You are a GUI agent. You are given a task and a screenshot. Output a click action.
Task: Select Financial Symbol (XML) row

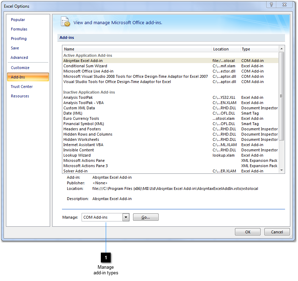[x=171, y=124]
